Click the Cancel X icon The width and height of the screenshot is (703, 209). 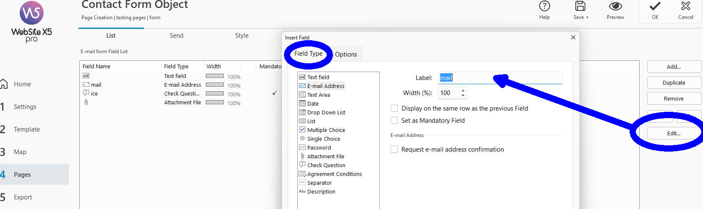685,6
